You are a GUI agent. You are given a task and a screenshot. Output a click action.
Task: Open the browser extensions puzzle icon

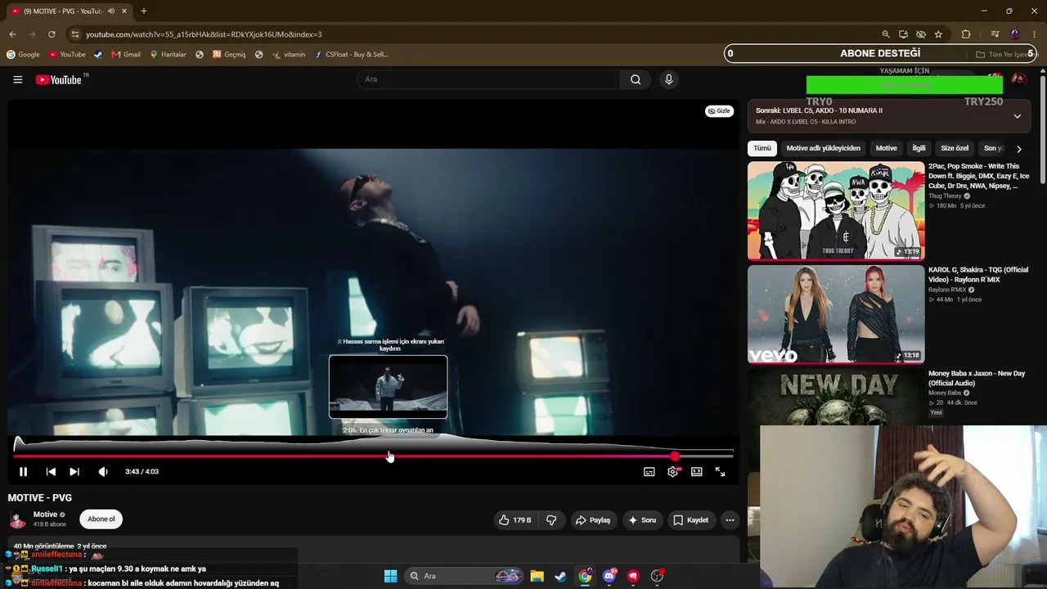point(966,34)
